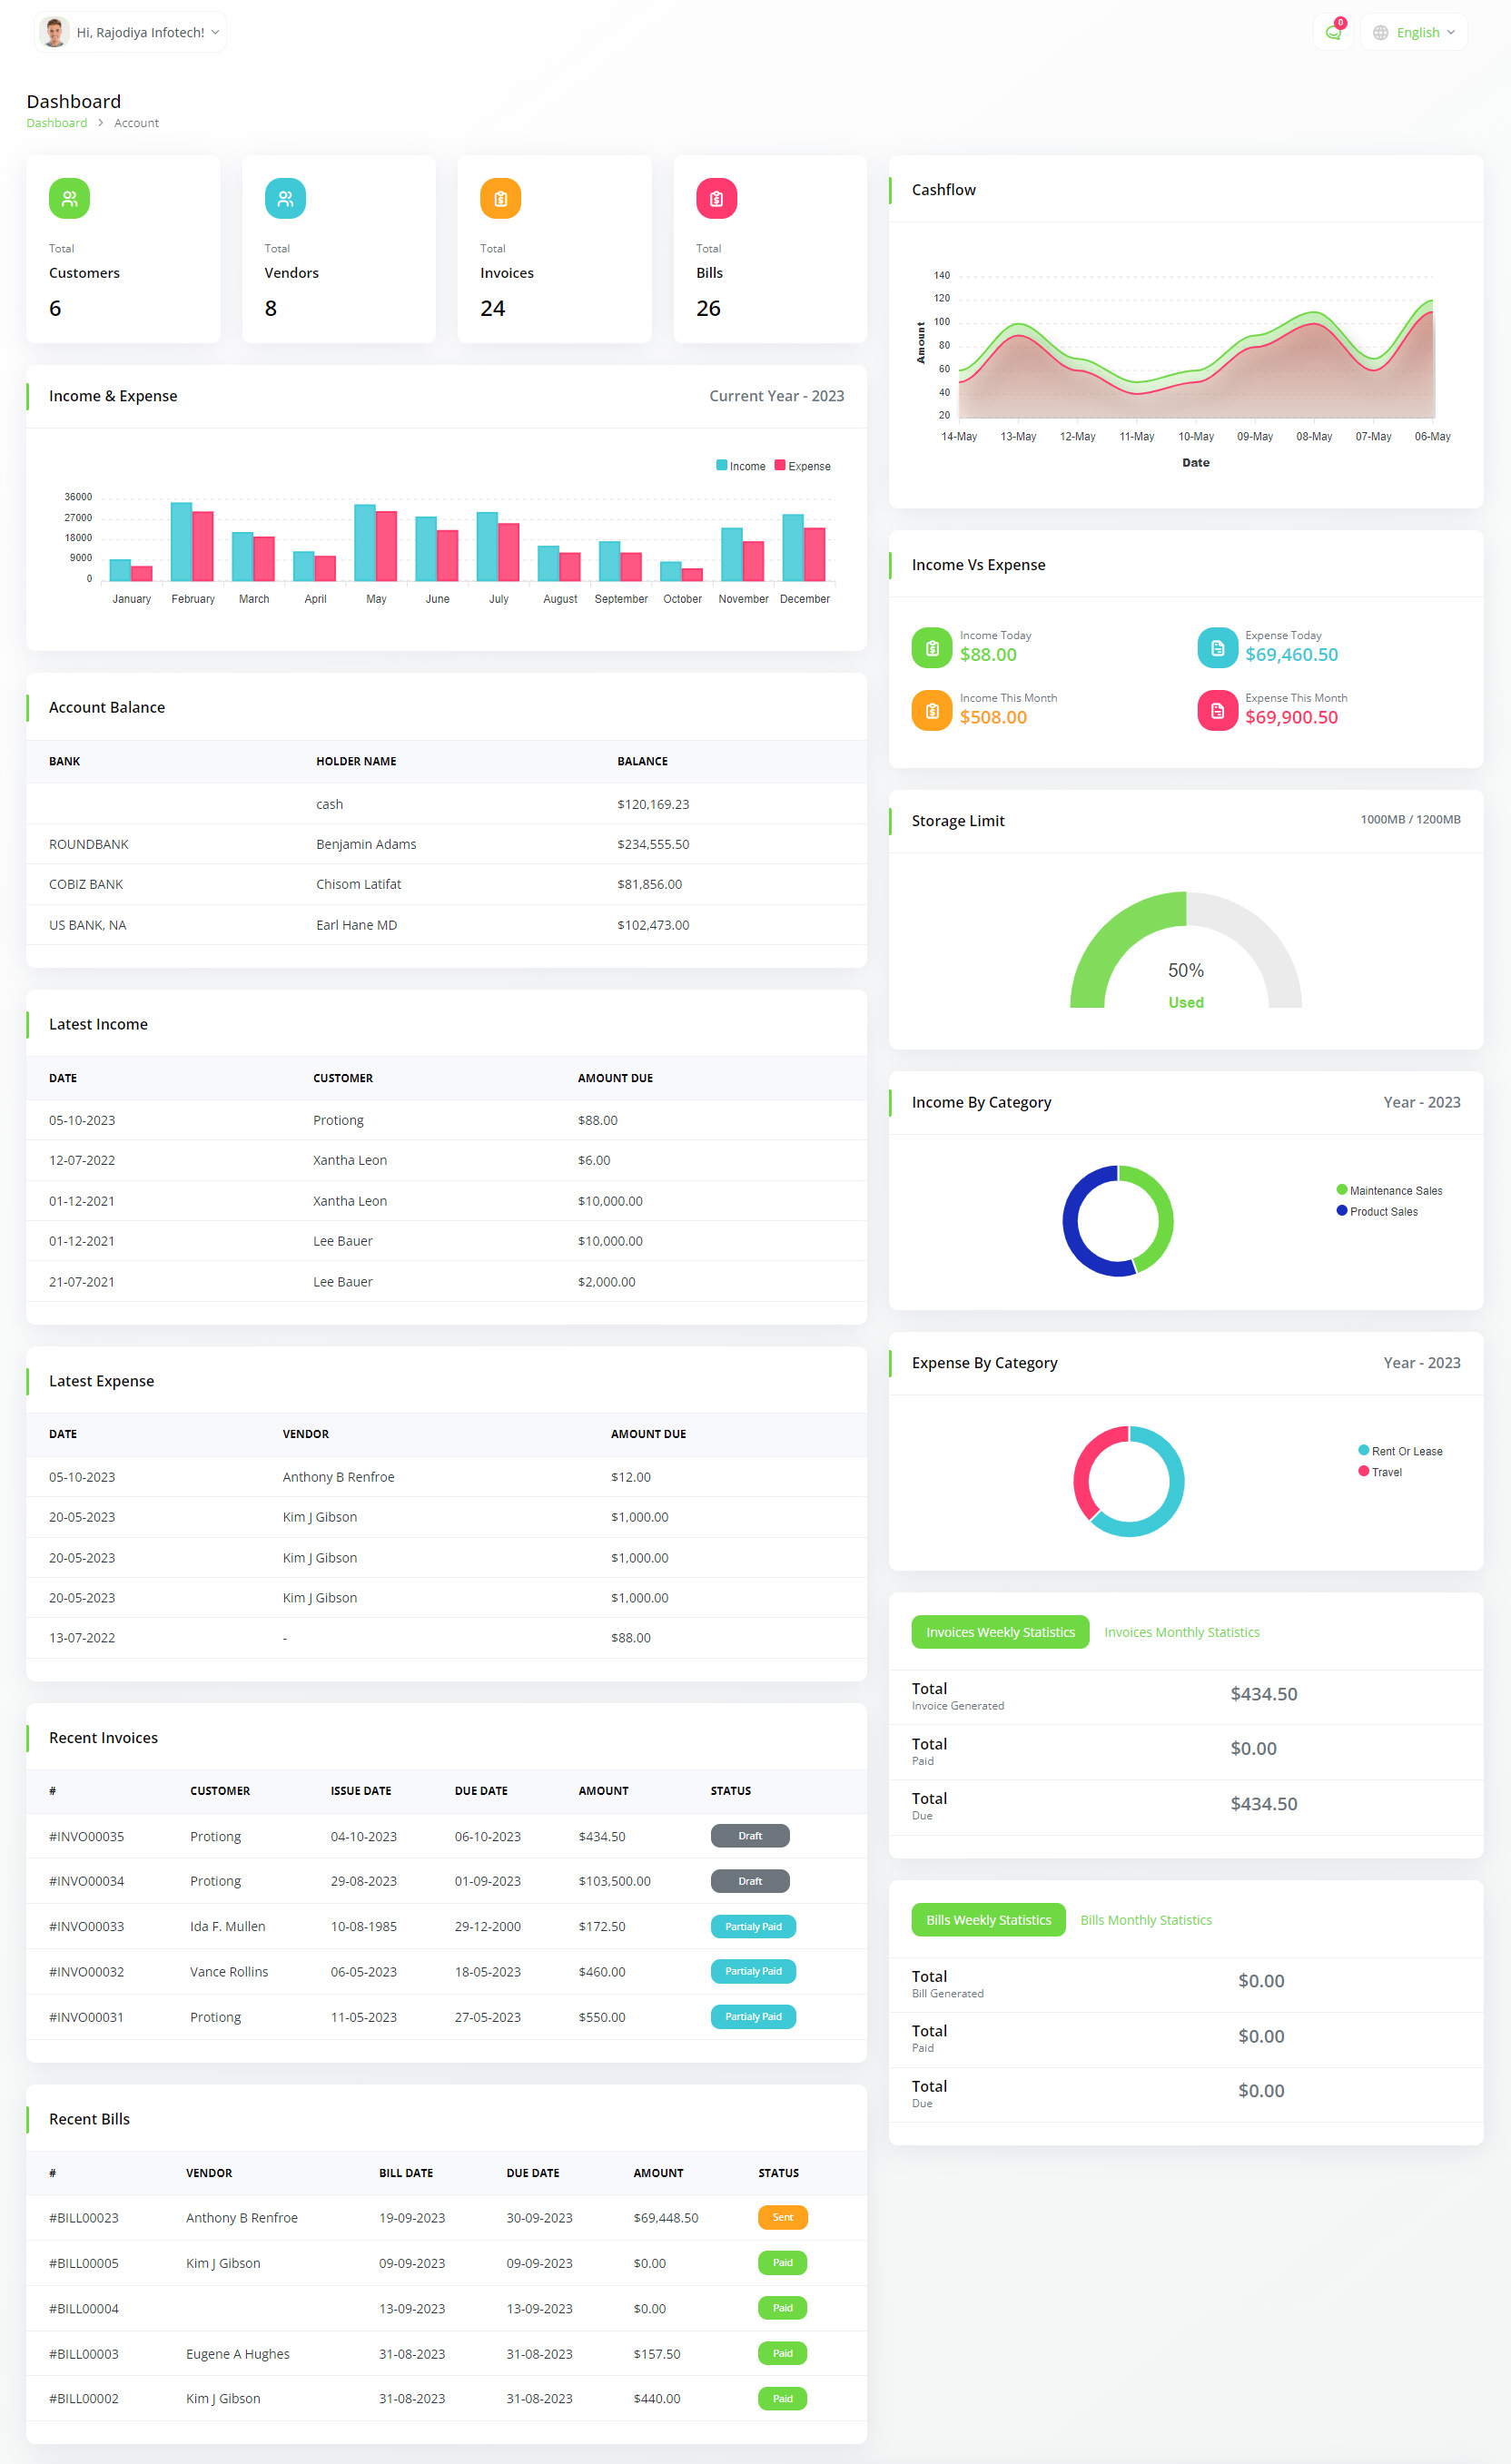This screenshot has height=2464, width=1511.
Task: Toggle Income series in chart legend
Action: (x=740, y=466)
